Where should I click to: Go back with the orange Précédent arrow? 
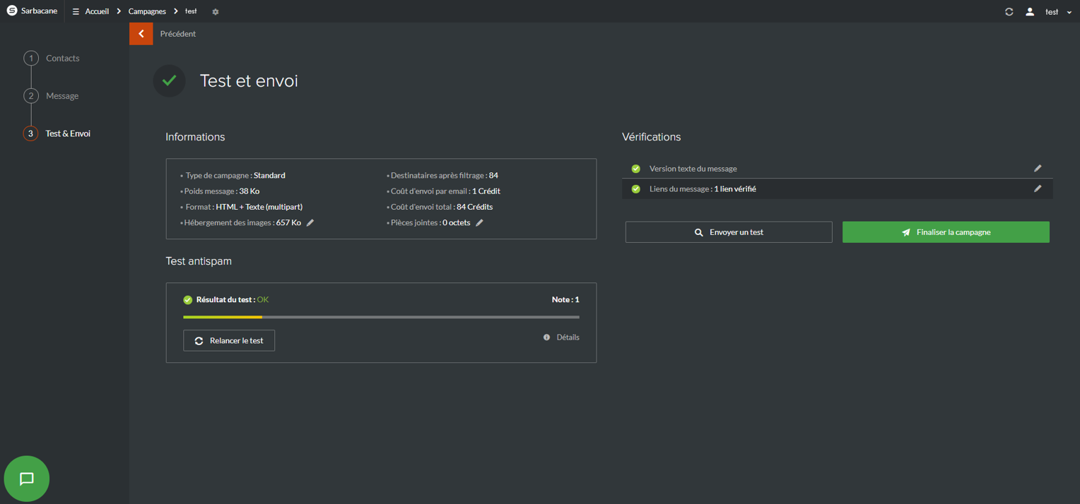141,34
